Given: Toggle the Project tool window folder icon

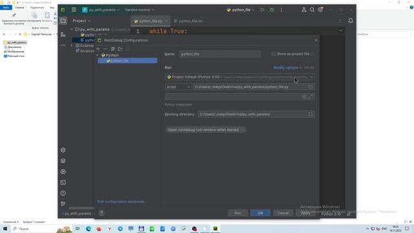Looking at the screenshot, I should pos(63,21).
